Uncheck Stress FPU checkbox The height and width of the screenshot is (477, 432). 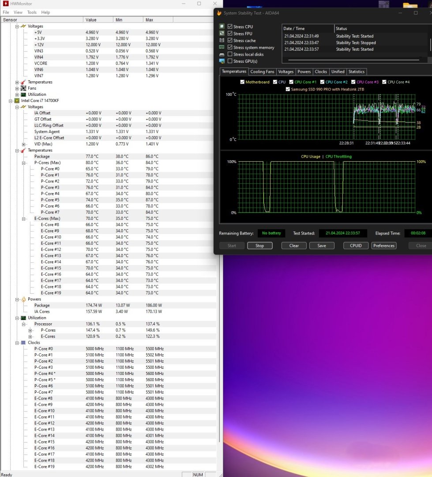pos(230,34)
